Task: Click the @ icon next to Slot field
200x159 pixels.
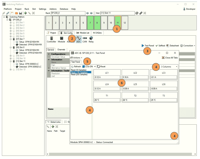Action: click(137, 13)
